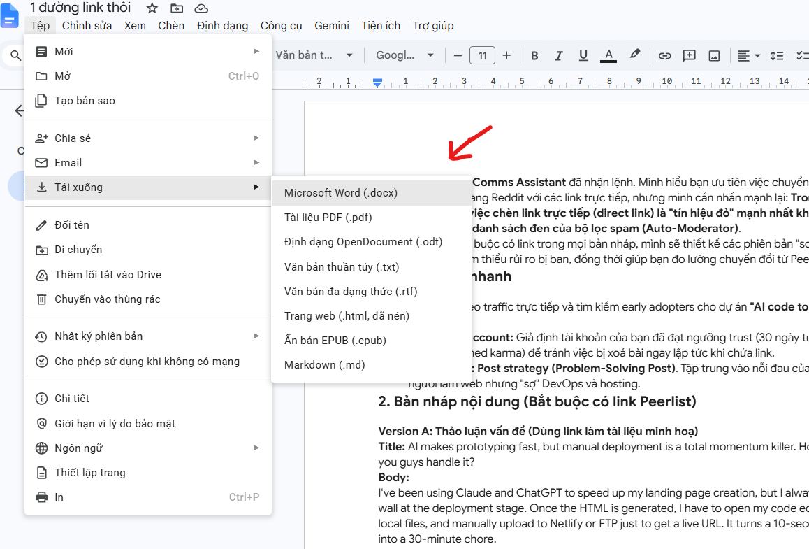Download as OpenDocument (.odt)
Image resolution: width=809 pixels, height=549 pixels.
pos(372,242)
